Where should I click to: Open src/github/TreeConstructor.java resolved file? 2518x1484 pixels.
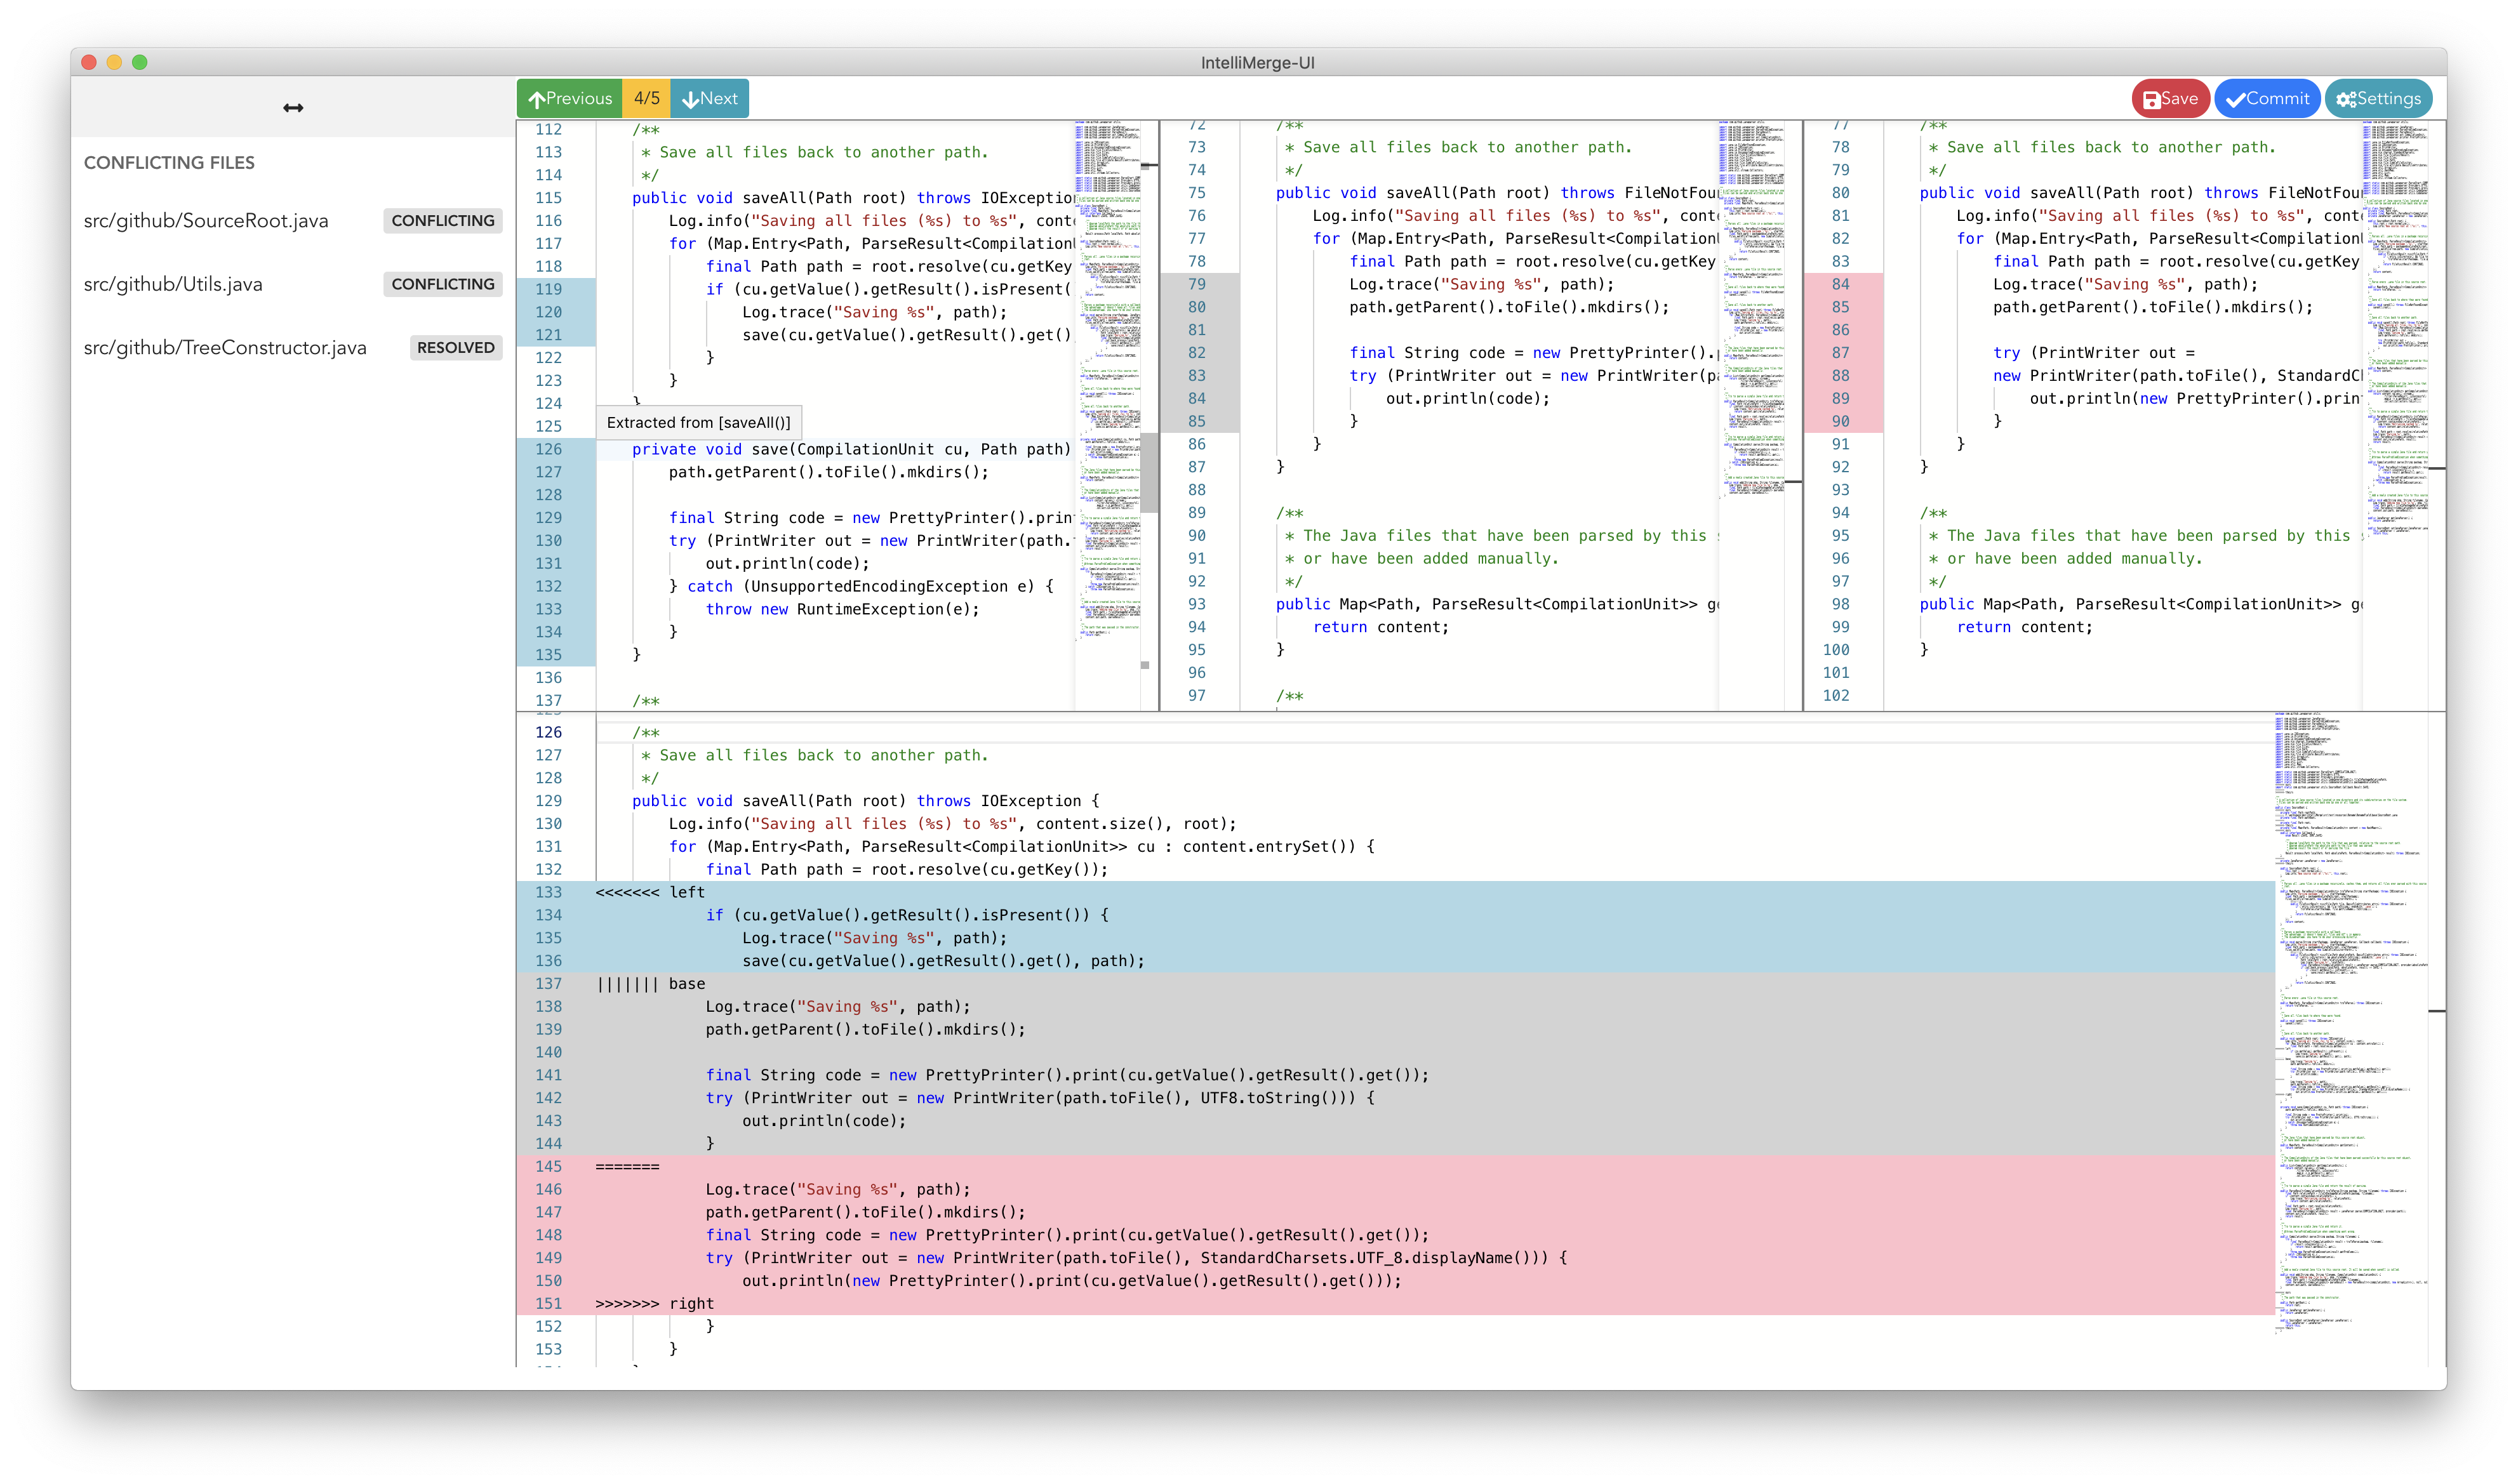coord(225,348)
